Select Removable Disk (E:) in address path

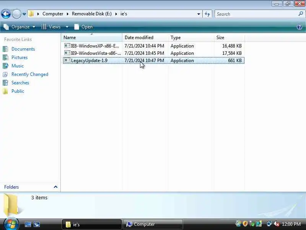coord(92,14)
